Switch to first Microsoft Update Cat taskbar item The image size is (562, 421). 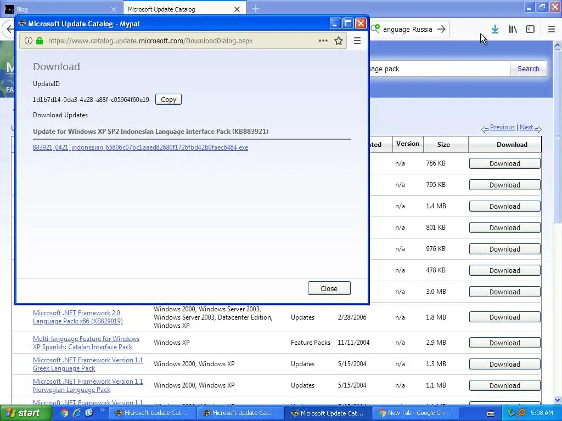[152, 413]
